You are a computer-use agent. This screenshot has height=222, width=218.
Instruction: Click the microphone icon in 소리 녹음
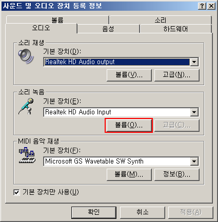(26, 106)
